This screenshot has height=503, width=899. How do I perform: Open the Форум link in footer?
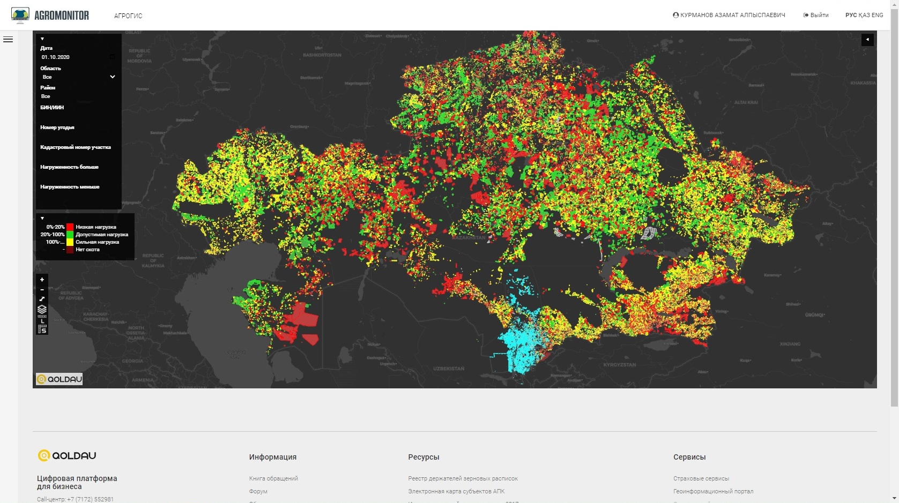(x=258, y=491)
